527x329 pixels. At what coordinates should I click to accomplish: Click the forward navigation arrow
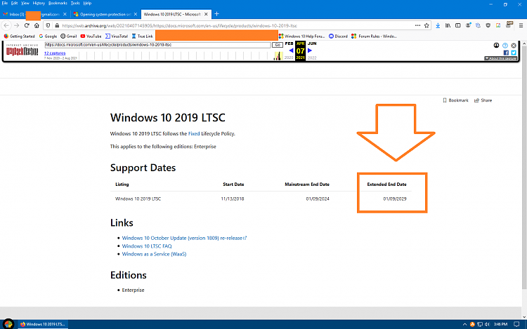tap(16, 25)
